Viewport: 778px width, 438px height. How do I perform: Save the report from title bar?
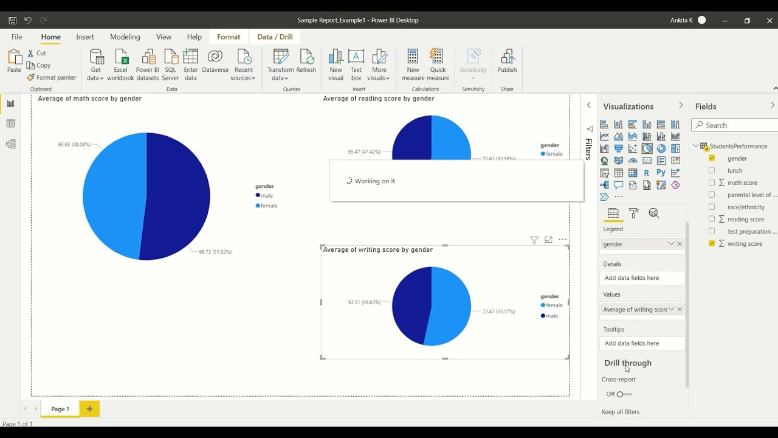[12, 20]
